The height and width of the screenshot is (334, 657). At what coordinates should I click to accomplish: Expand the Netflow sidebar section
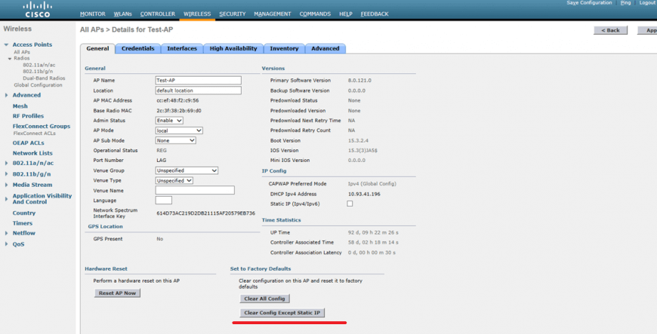[x=6, y=233]
